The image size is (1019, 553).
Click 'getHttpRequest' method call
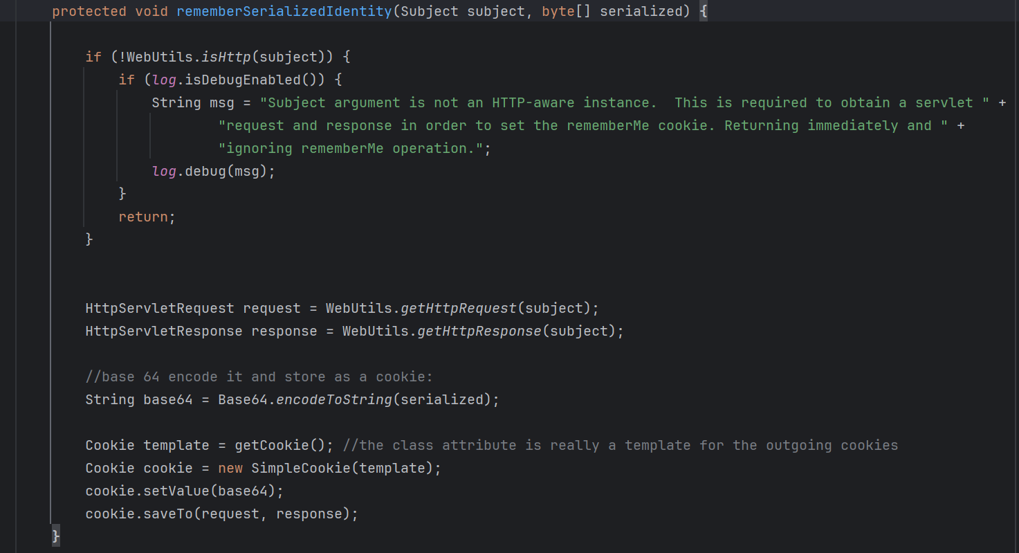[x=459, y=308]
